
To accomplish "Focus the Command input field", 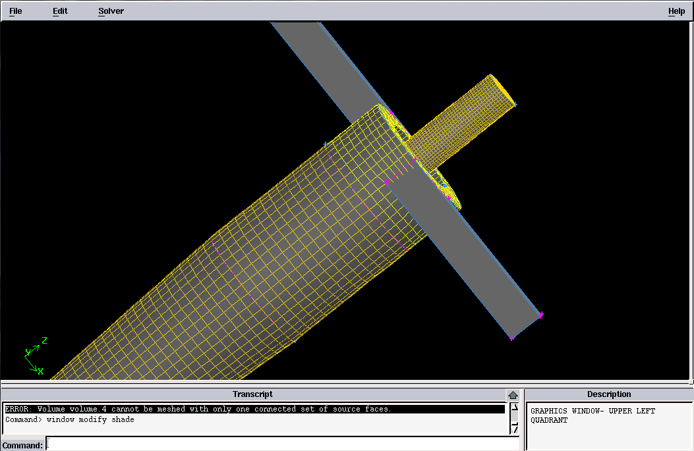I will click(283, 444).
